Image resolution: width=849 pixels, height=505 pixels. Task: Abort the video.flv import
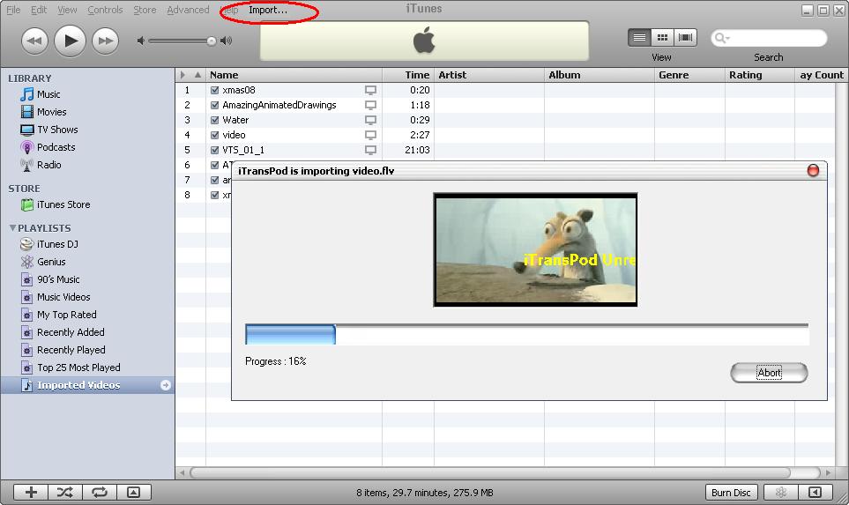click(769, 373)
